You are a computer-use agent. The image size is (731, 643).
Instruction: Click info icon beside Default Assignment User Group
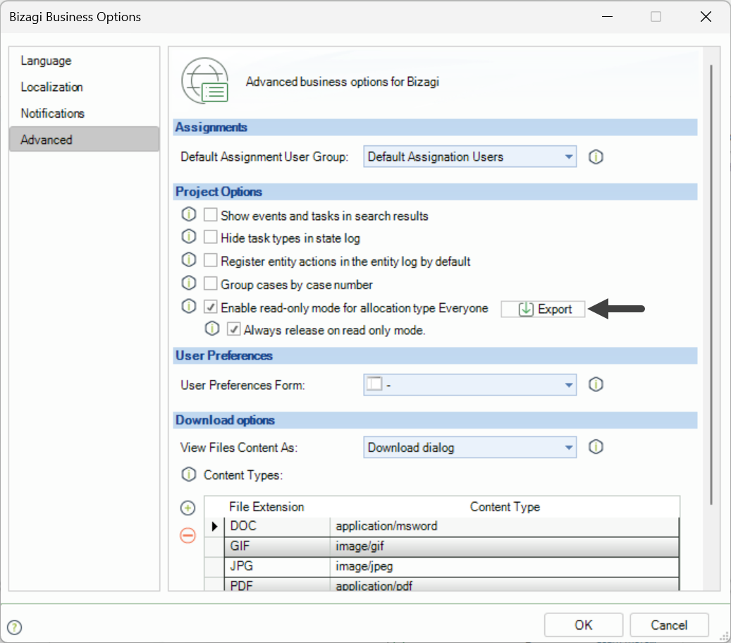(596, 157)
